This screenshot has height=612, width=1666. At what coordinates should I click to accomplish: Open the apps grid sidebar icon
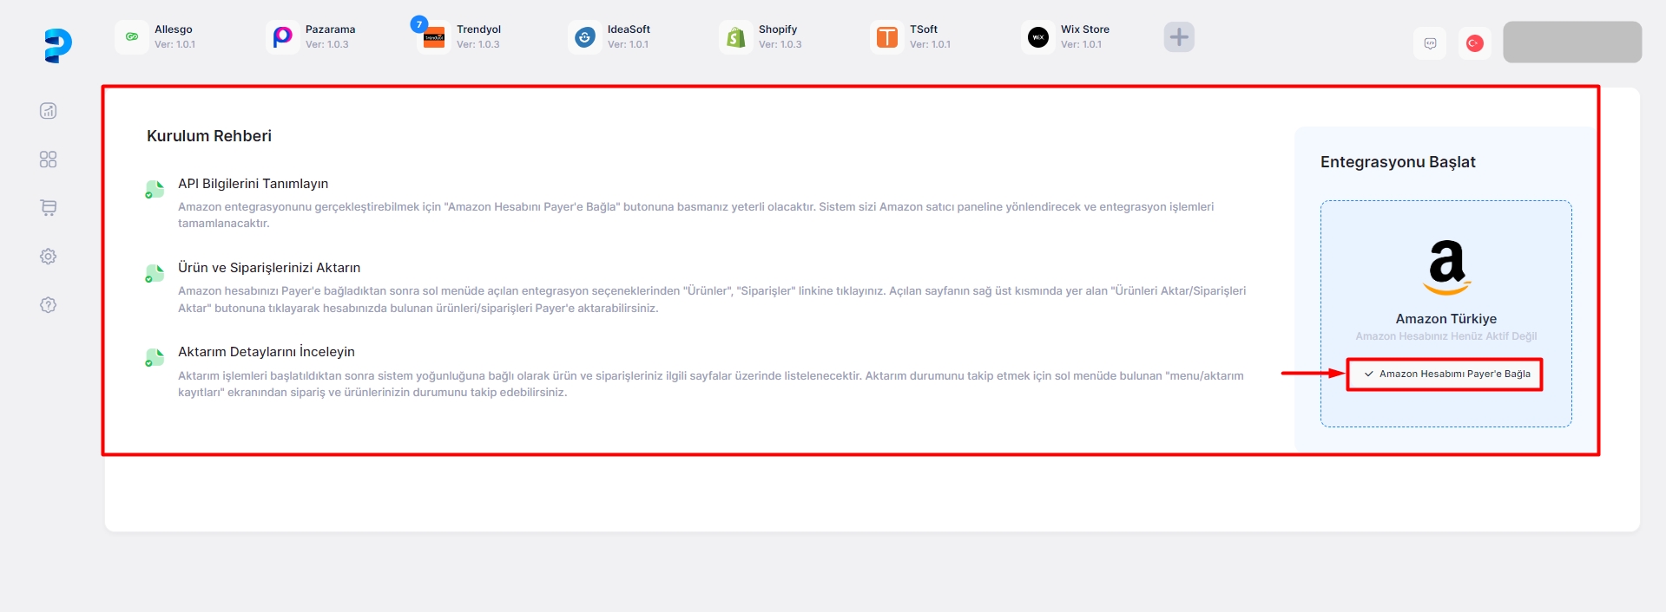click(49, 160)
